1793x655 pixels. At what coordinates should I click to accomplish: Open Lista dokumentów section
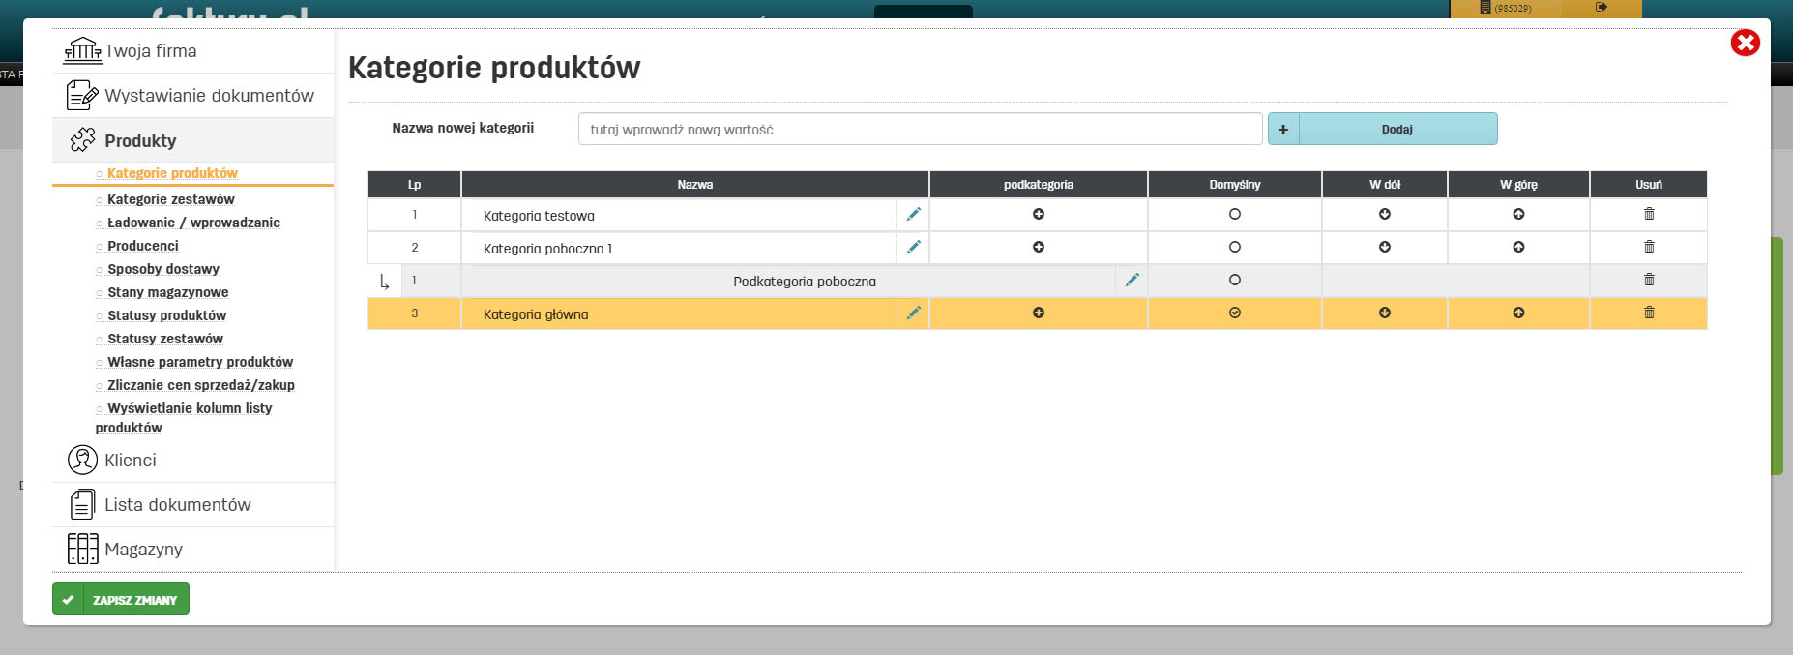tap(192, 504)
